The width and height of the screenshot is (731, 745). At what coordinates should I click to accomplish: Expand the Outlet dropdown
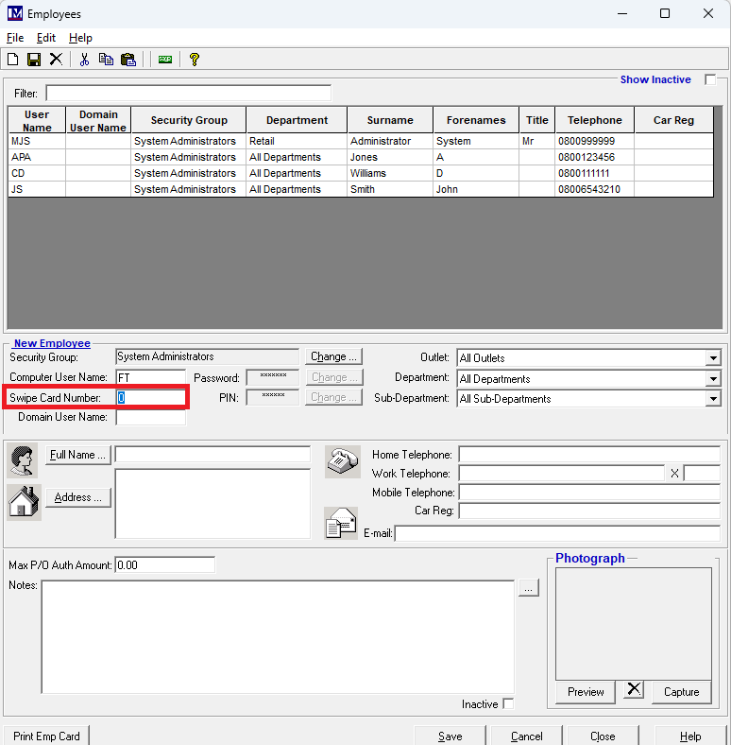(x=713, y=358)
